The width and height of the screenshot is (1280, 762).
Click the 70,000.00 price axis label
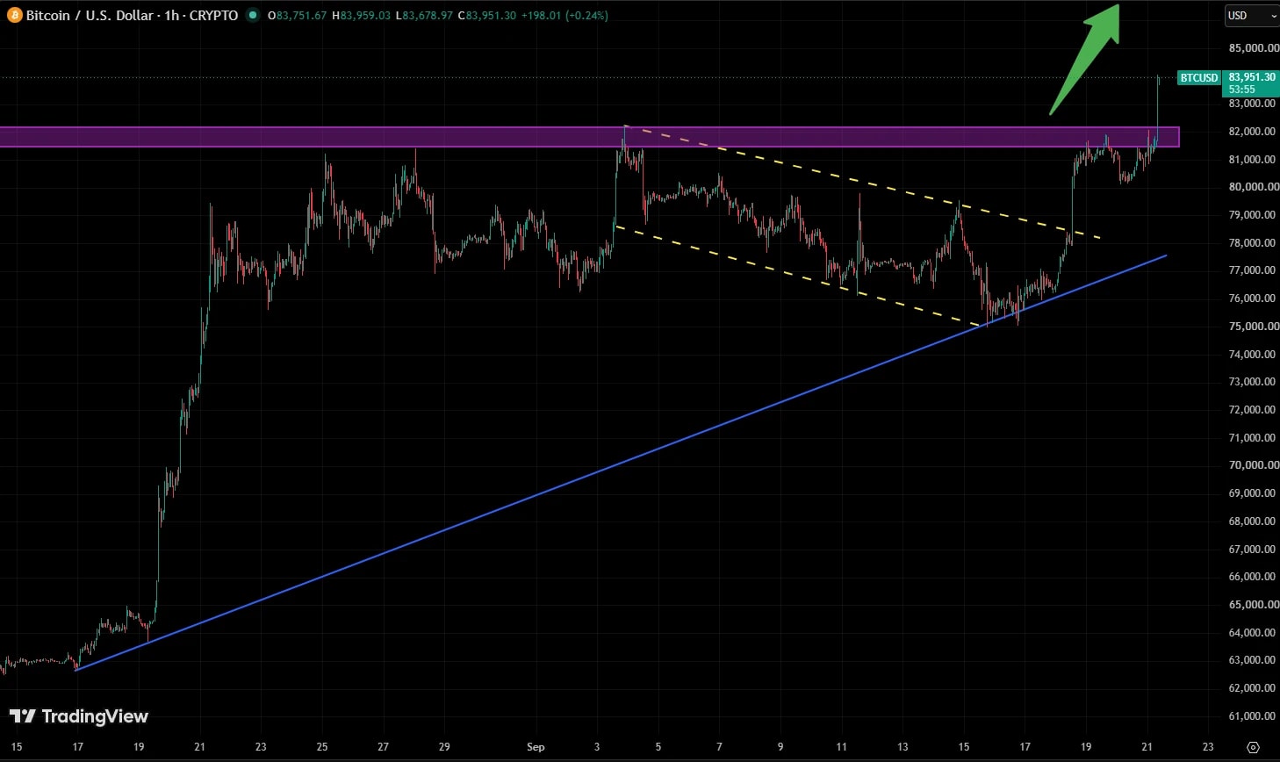coord(1253,465)
